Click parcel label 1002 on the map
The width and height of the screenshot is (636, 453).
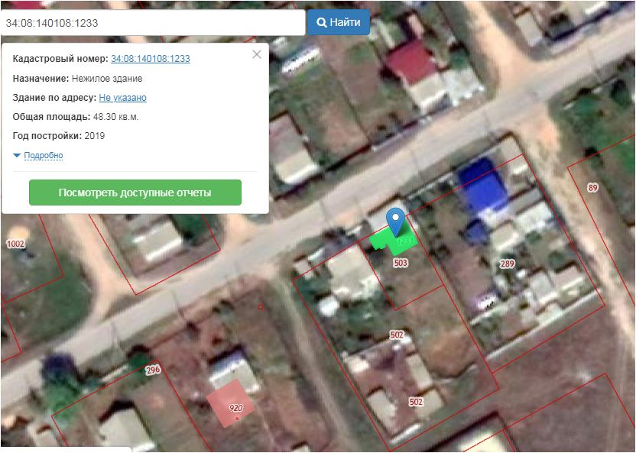coord(15,244)
